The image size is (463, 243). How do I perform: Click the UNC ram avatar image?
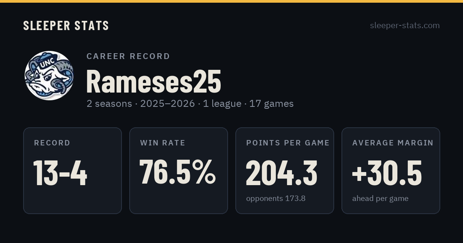pyautogui.click(x=49, y=76)
